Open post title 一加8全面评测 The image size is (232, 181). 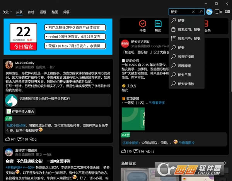pos(38,161)
